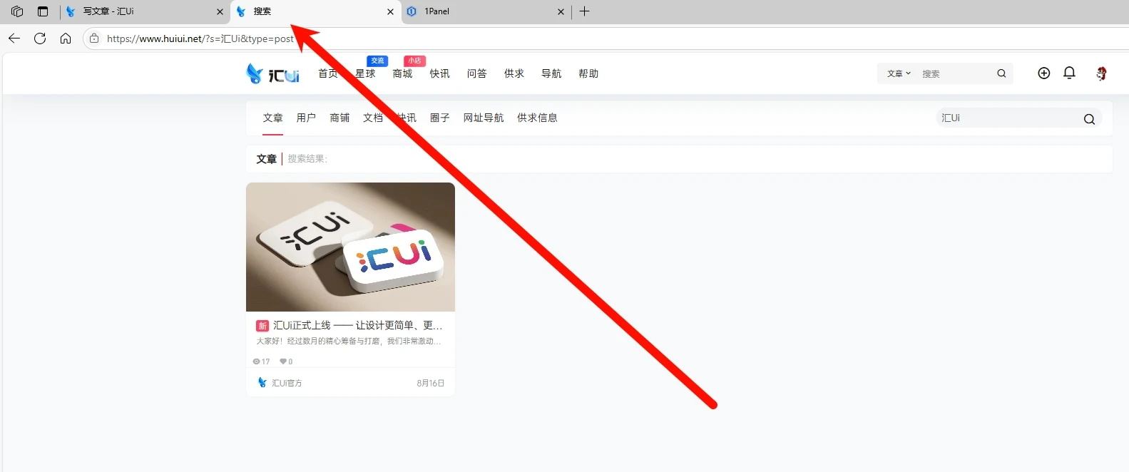The width and height of the screenshot is (1129, 472).
Task: Select the 网址导航 search category tab
Action: 484,118
